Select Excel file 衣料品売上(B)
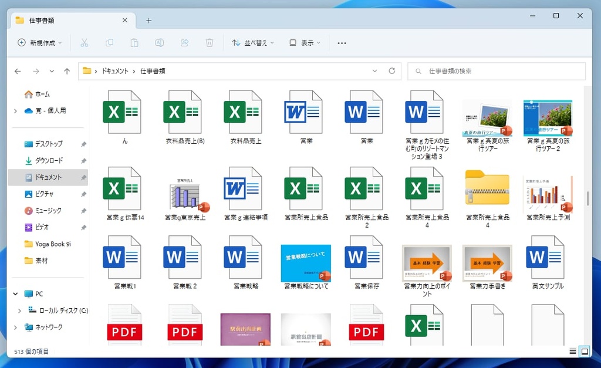The height and width of the screenshot is (368, 601). pos(185,117)
